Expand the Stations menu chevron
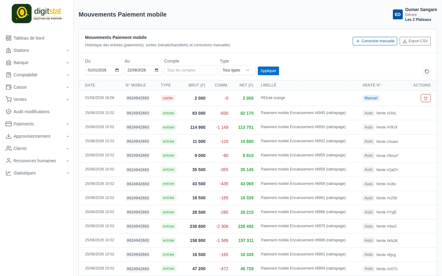Image resolution: width=442 pixels, height=276 pixels. pos(68,51)
